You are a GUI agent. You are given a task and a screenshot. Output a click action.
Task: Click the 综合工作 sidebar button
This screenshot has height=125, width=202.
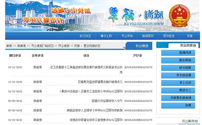[178, 83]
